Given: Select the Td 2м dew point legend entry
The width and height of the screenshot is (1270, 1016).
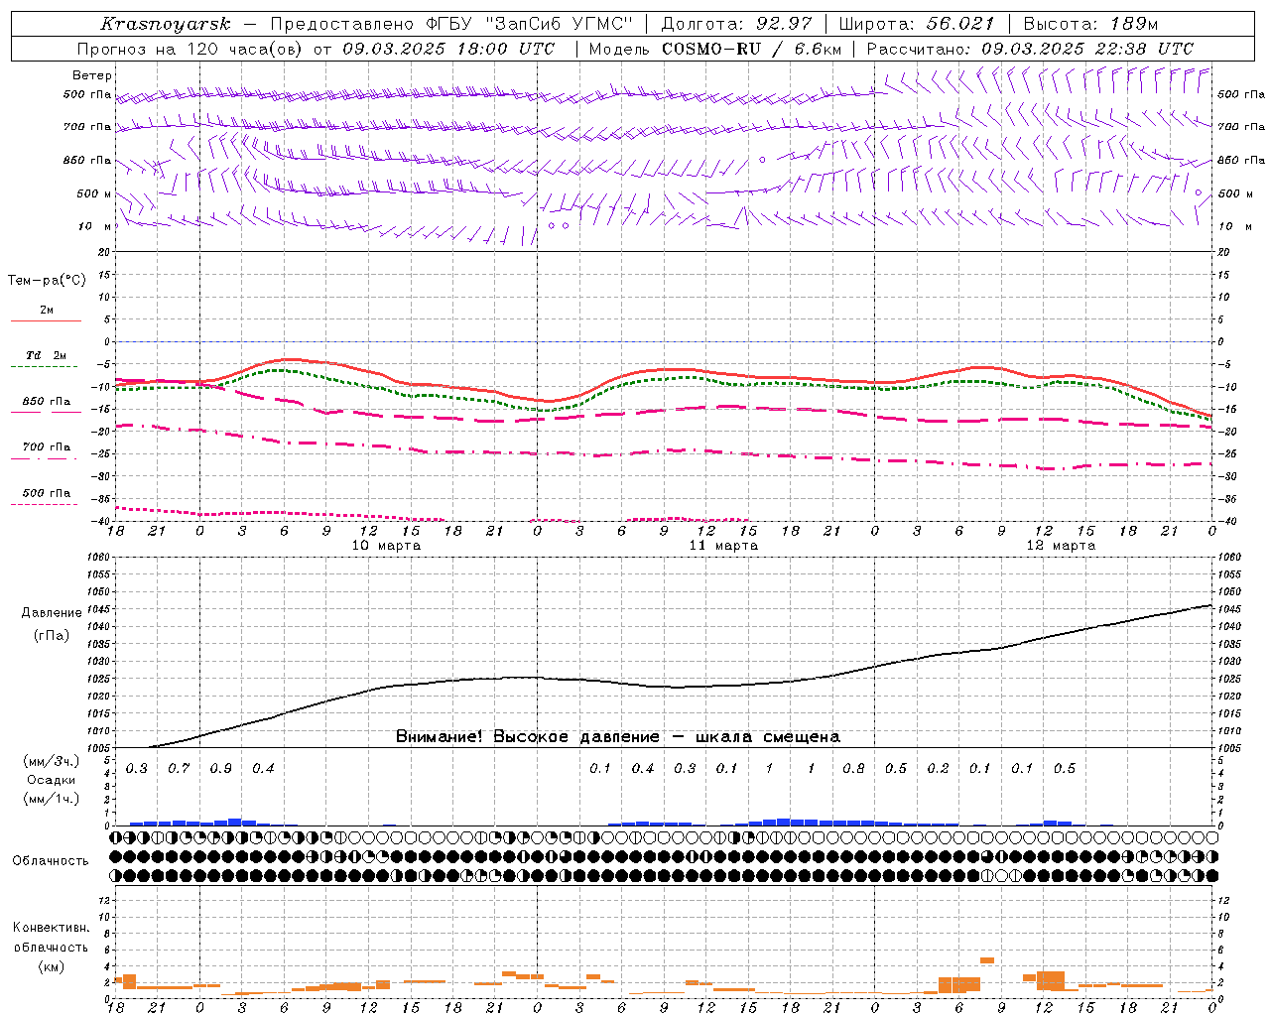Looking at the screenshot, I should [x=47, y=355].
